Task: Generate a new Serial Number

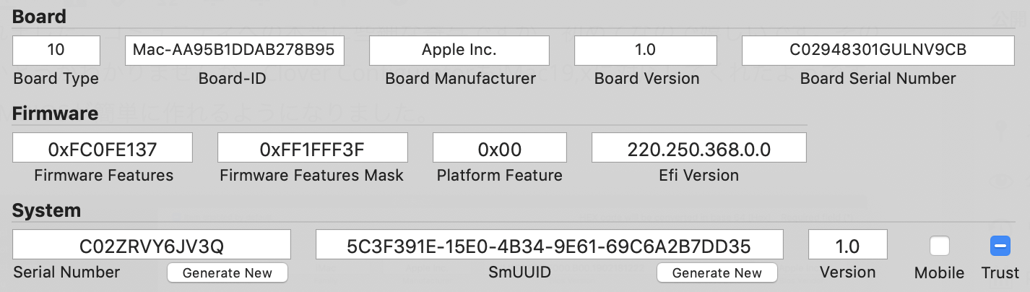Action: tap(228, 272)
